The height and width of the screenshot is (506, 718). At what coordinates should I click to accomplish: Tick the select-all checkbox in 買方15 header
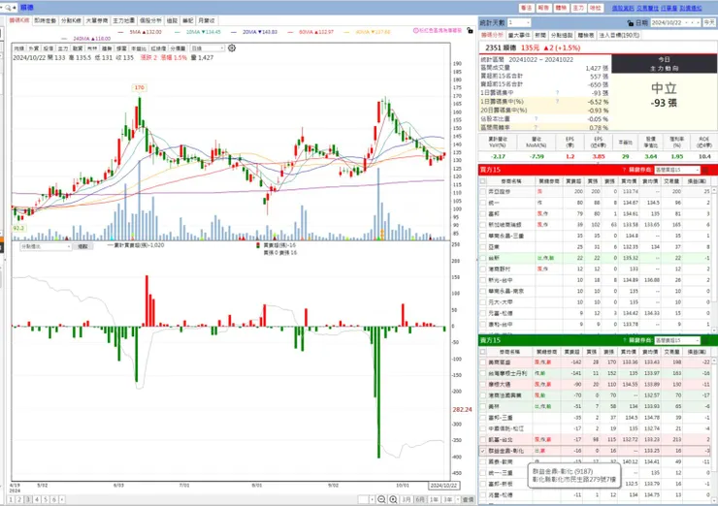pos(482,181)
